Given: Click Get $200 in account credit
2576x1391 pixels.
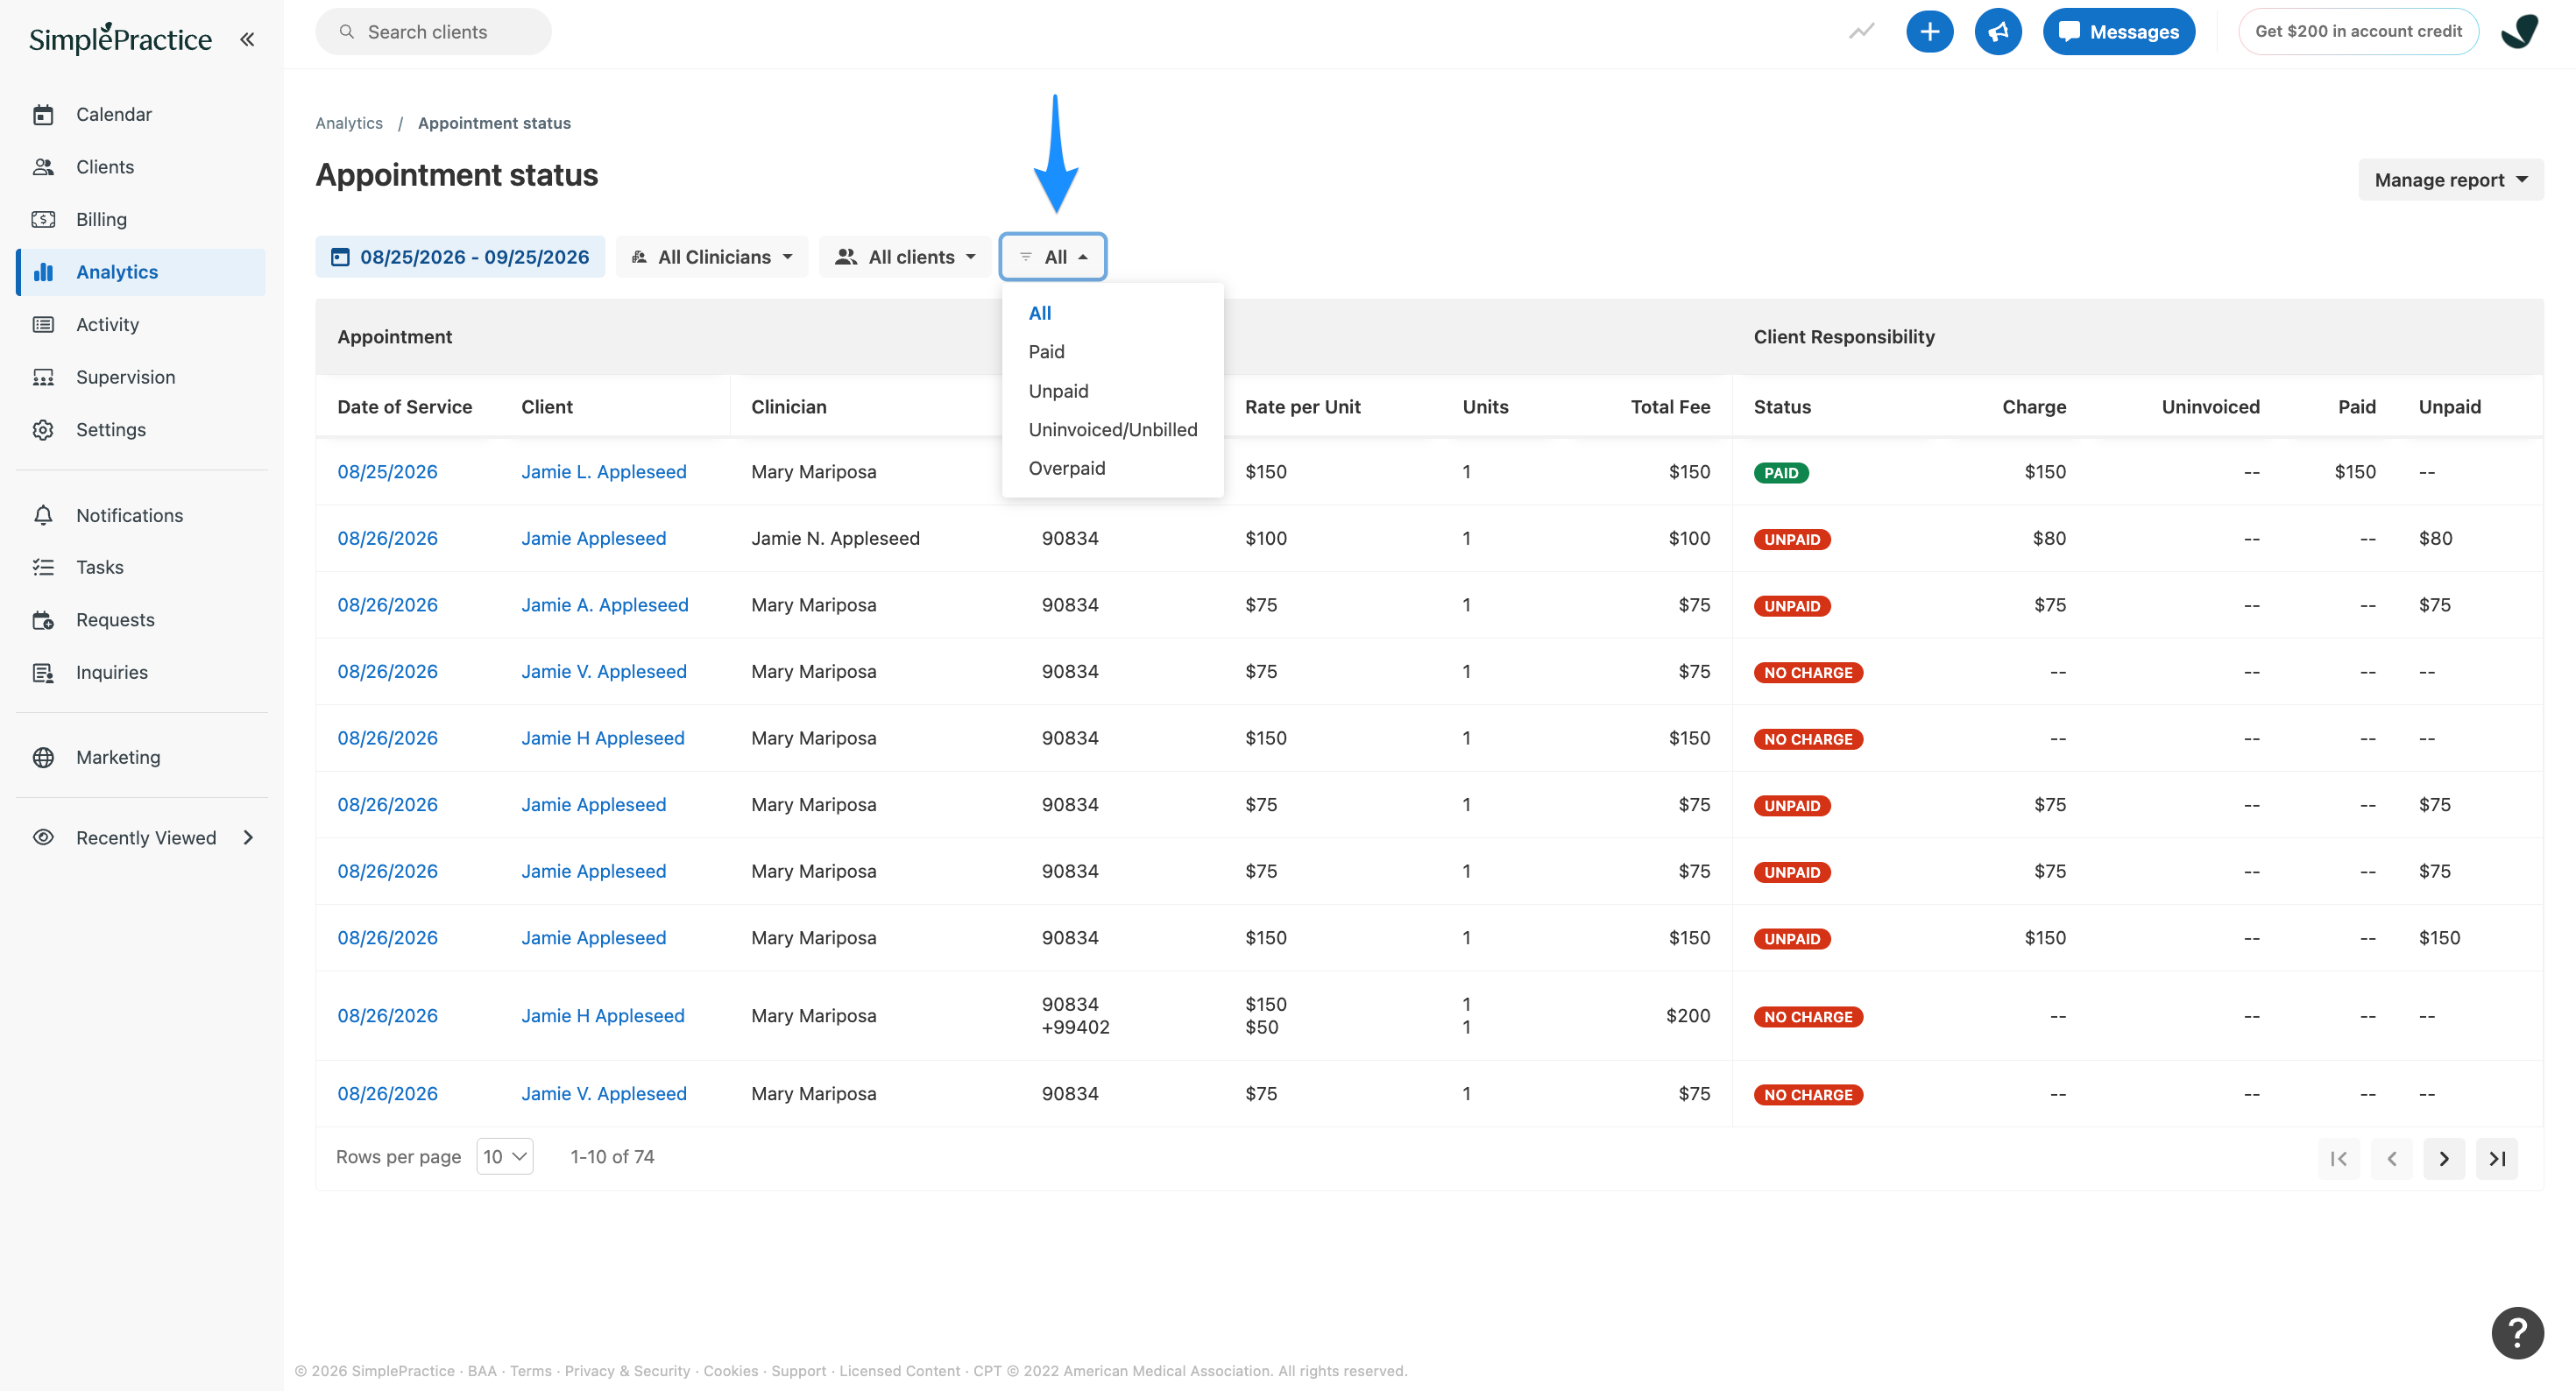Looking at the screenshot, I should coord(2358,32).
